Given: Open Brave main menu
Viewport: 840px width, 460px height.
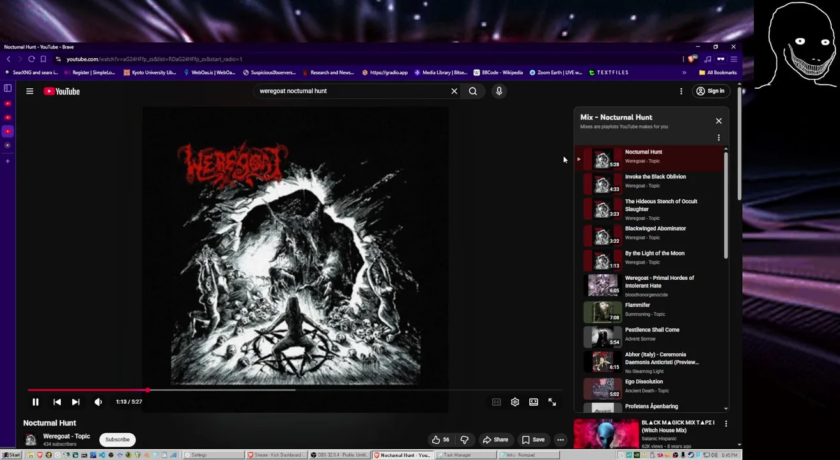Looking at the screenshot, I should coord(734,59).
